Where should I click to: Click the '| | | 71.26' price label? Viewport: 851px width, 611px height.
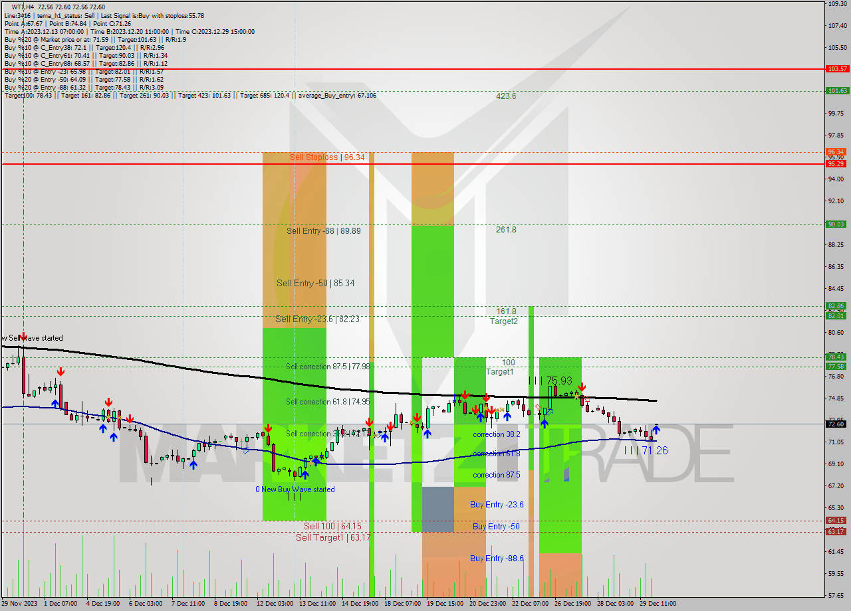(x=646, y=450)
